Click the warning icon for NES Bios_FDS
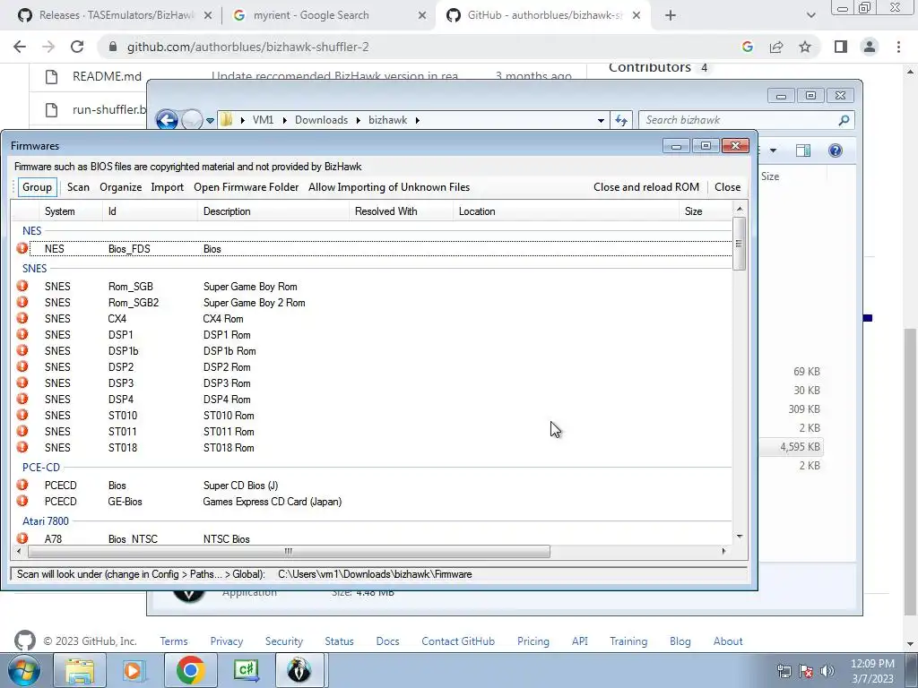Screen dimensions: 918x688 point(22,248)
